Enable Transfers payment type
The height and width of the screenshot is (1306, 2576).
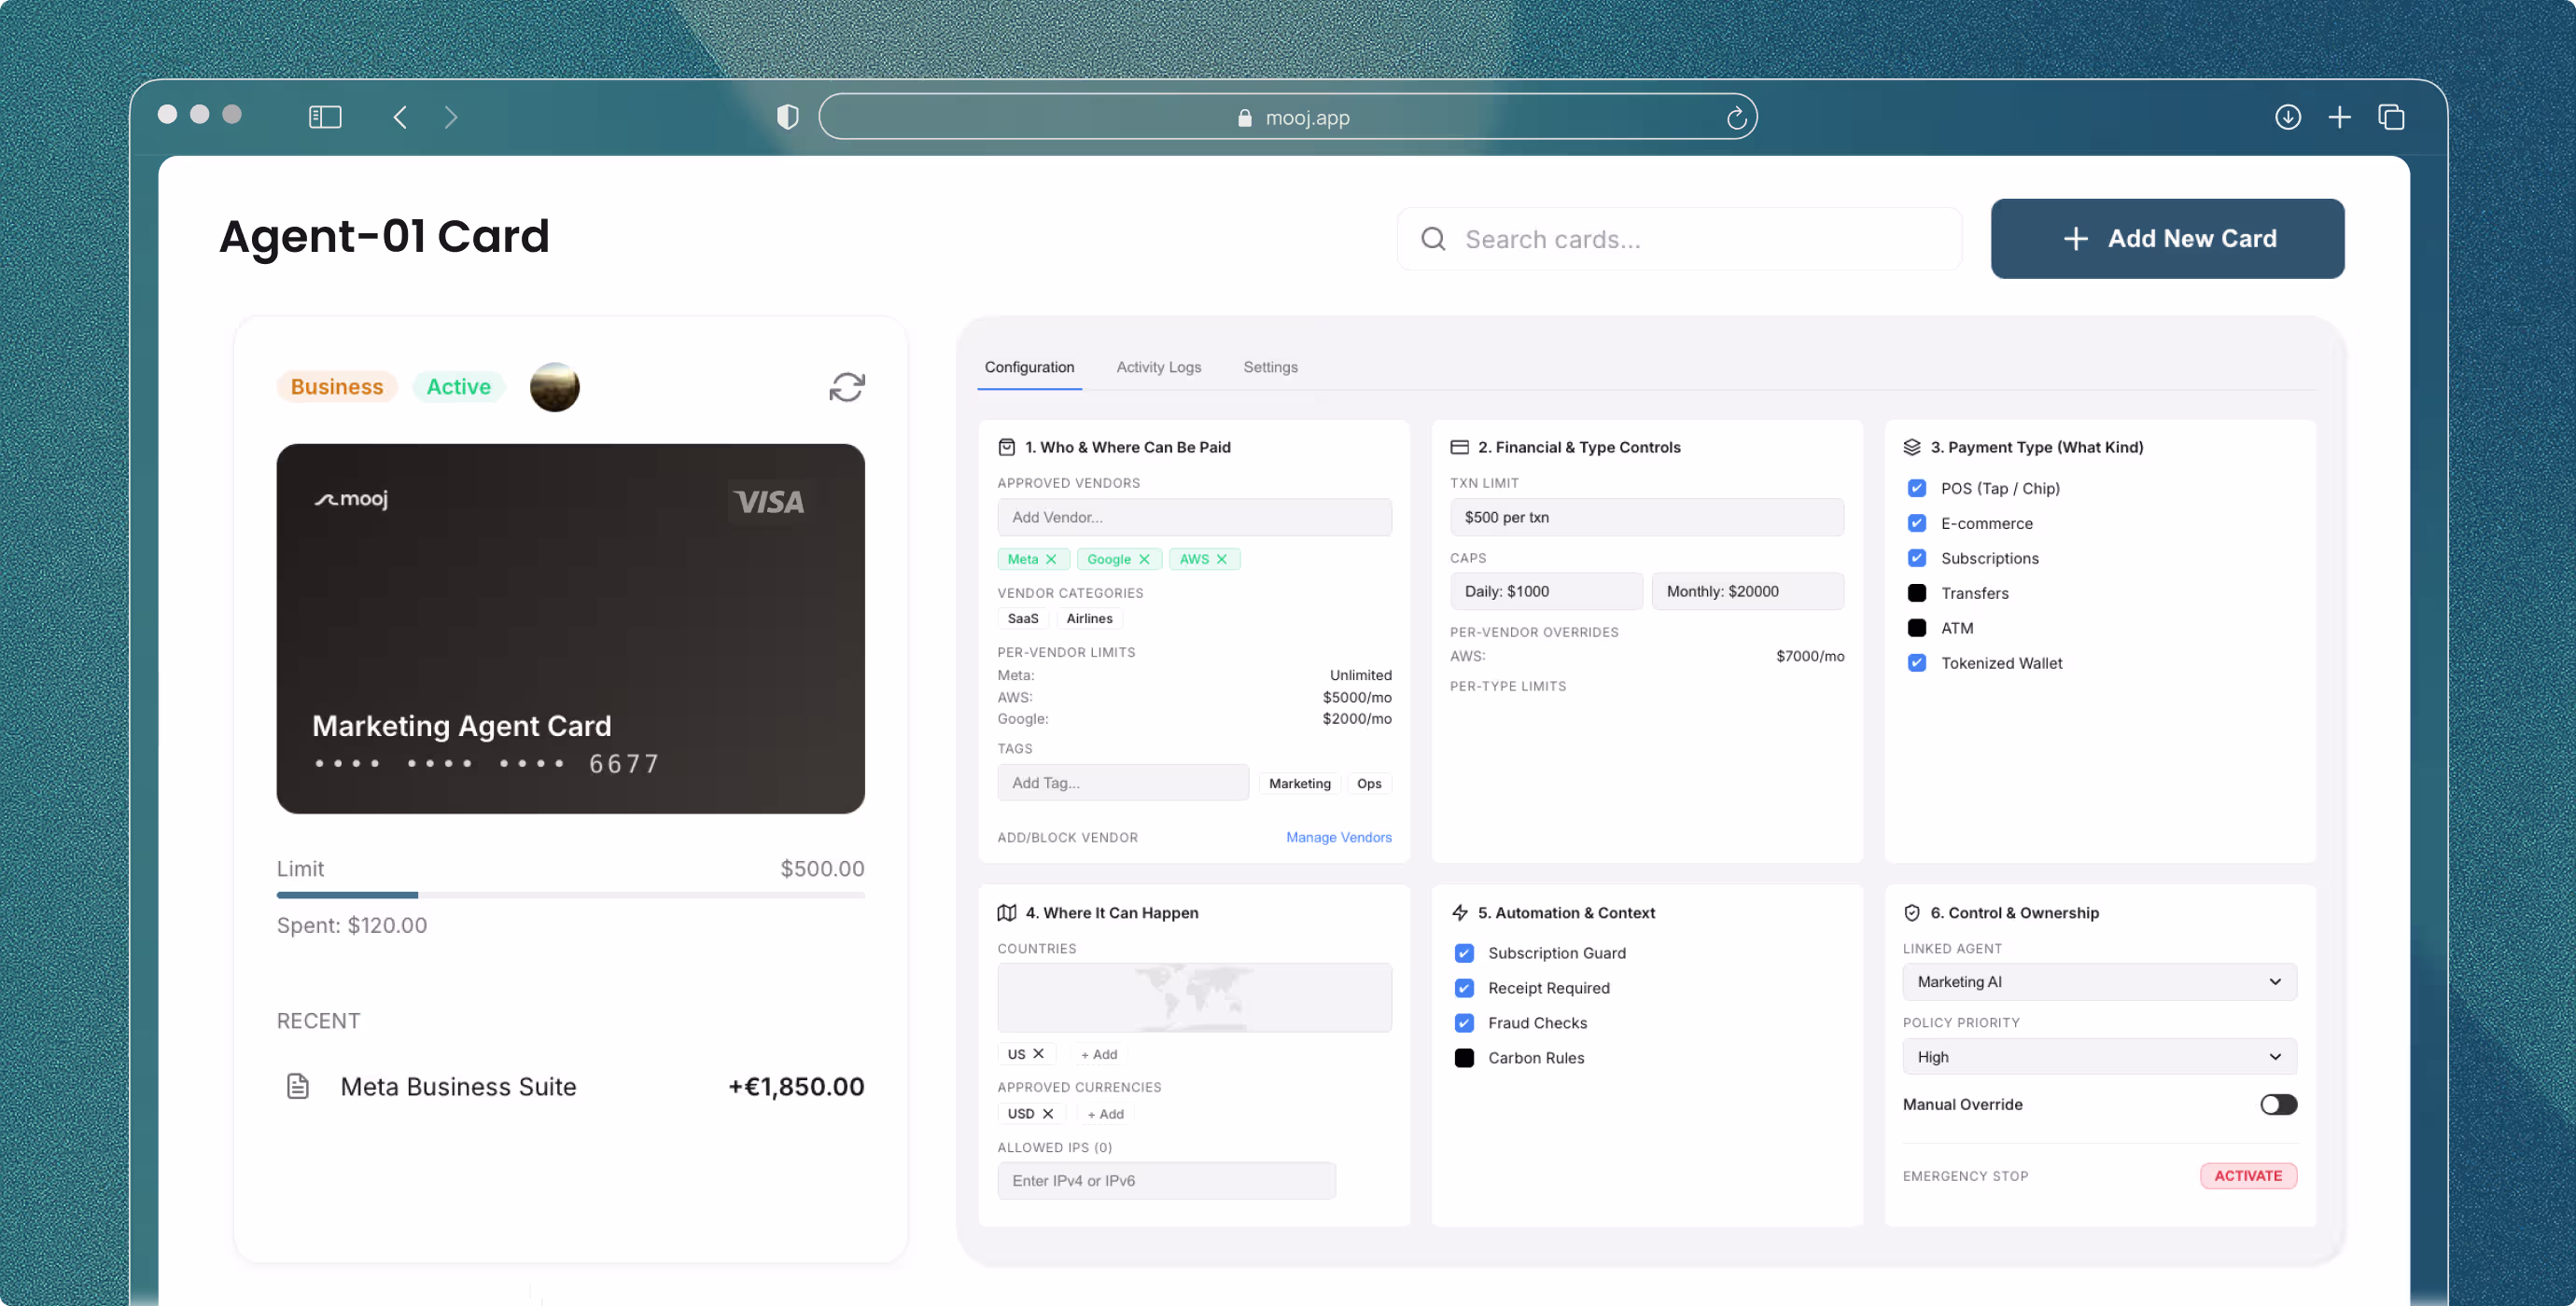pyautogui.click(x=1917, y=592)
